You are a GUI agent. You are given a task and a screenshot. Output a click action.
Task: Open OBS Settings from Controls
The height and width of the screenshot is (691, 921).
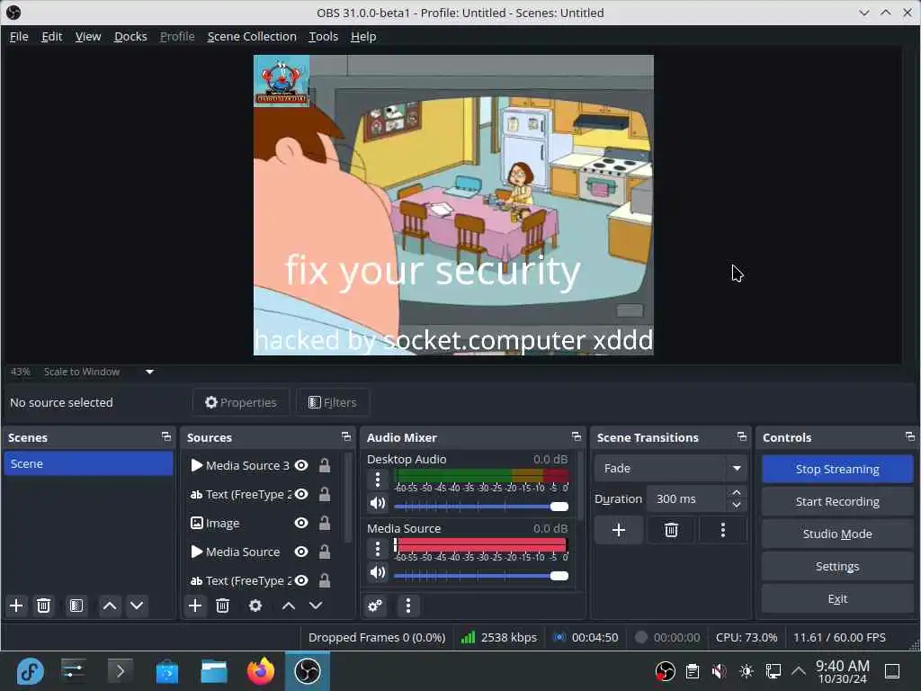pos(837,566)
